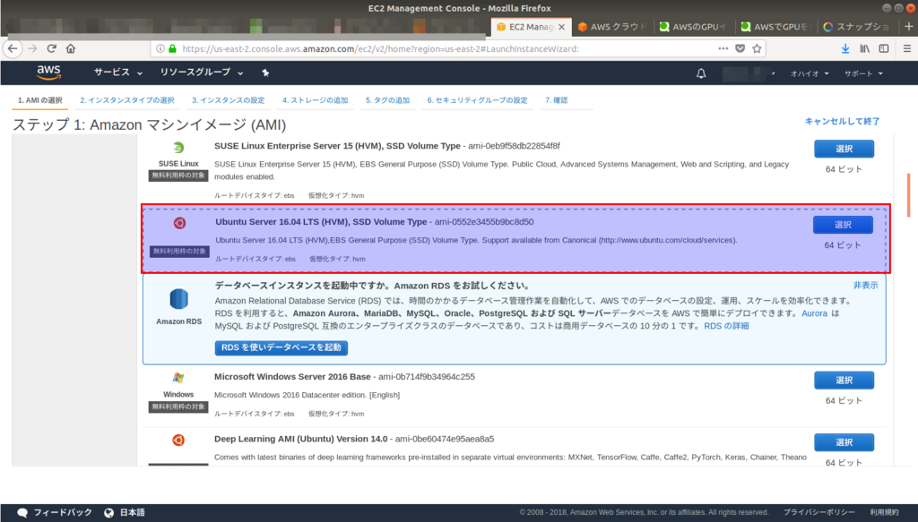Go to step 5. タグの追加
Viewport: 918px width, 522px height.
click(x=387, y=100)
